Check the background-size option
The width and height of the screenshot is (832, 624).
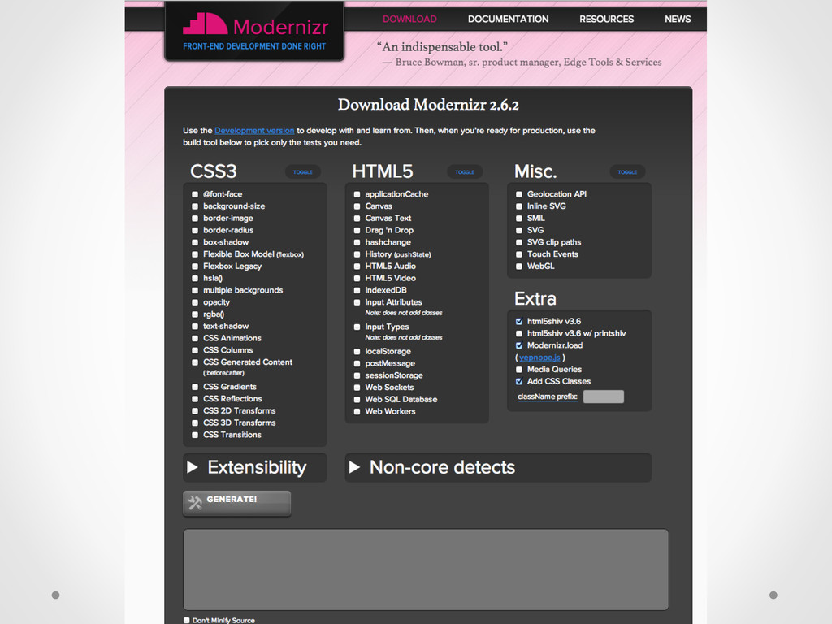(x=195, y=206)
